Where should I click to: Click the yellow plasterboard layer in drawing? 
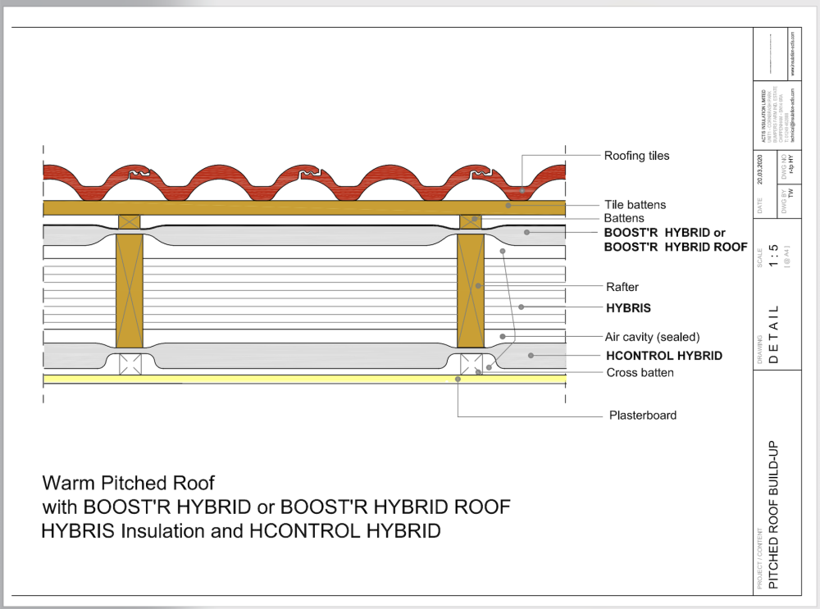[x=304, y=379]
